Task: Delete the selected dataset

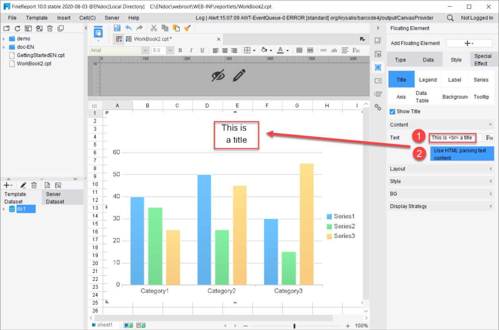Action: pos(34,185)
